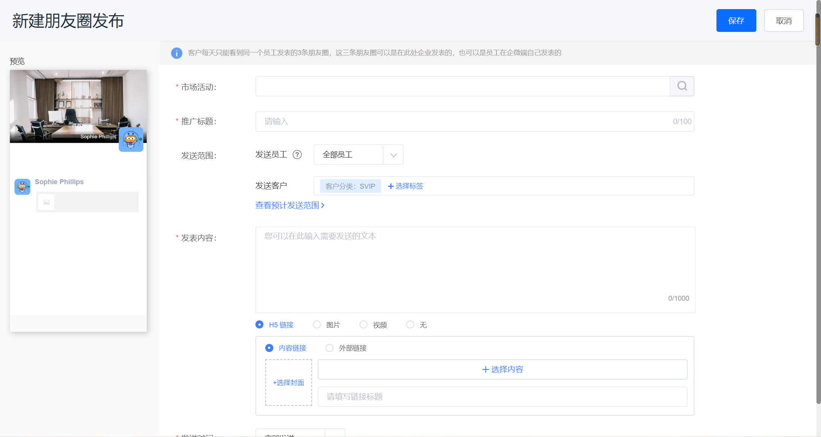Image resolution: width=821 pixels, height=437 pixels.
Task: Choose the 内容链接 radio button
Action: click(269, 348)
